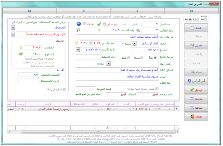Viewport: 223px width, 146px height.
Task: Choose شبكة payment method radio
Action: pos(142,58)
